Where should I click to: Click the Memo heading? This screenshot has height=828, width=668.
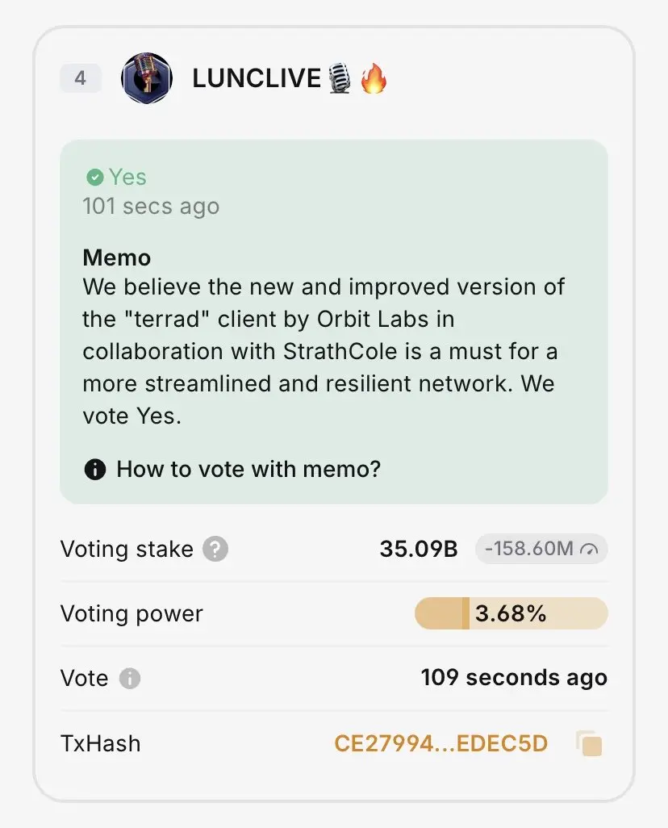pos(116,258)
